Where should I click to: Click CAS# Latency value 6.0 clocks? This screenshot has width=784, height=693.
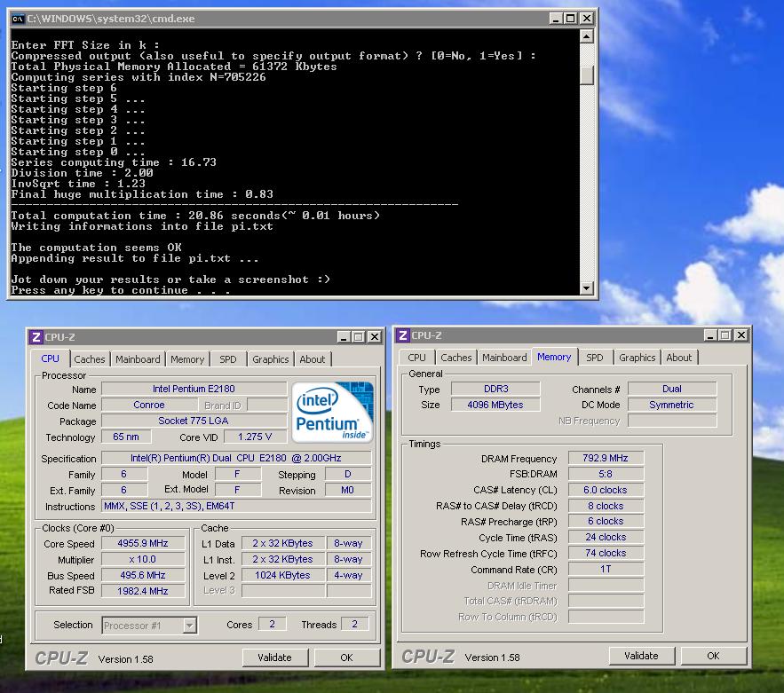click(x=606, y=490)
